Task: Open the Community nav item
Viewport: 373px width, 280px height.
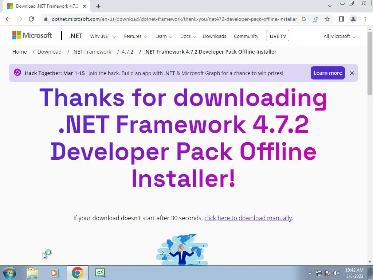Action: 246,36
